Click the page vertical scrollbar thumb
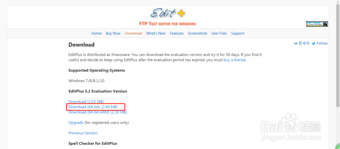This screenshot has width=340, height=149. click(338, 55)
